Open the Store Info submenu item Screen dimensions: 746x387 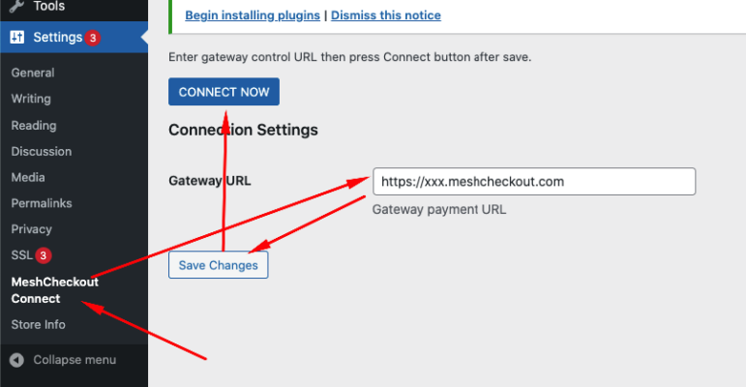click(x=38, y=325)
